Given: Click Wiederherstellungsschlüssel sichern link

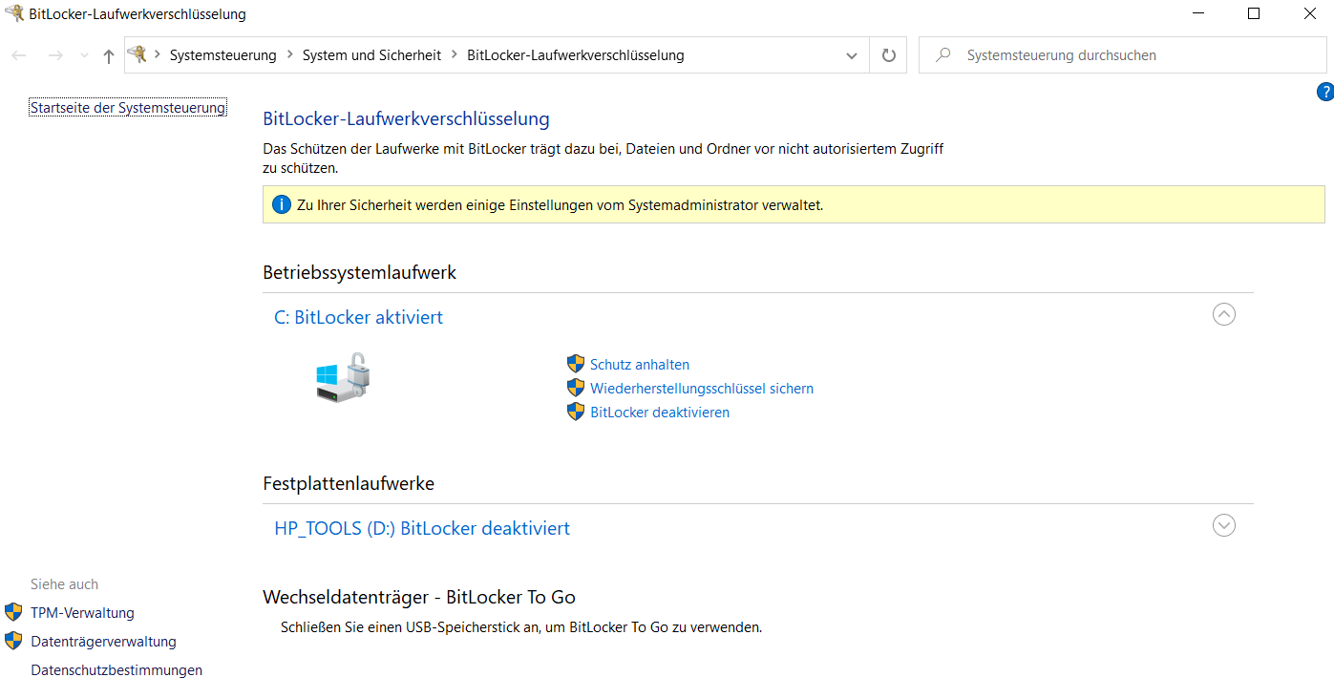Looking at the screenshot, I should pyautogui.click(x=702, y=389).
